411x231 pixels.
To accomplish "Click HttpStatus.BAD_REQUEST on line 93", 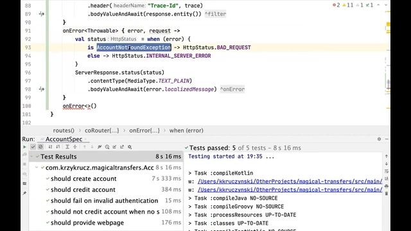I will pos(217,47).
